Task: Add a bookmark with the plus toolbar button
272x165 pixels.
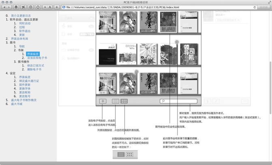Action: point(57,7)
